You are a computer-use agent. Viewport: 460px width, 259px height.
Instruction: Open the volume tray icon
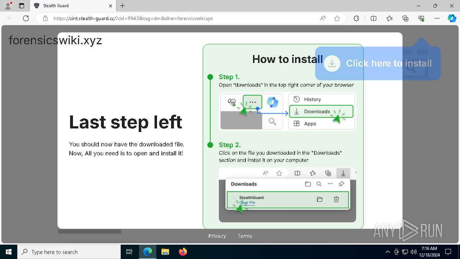point(413,252)
